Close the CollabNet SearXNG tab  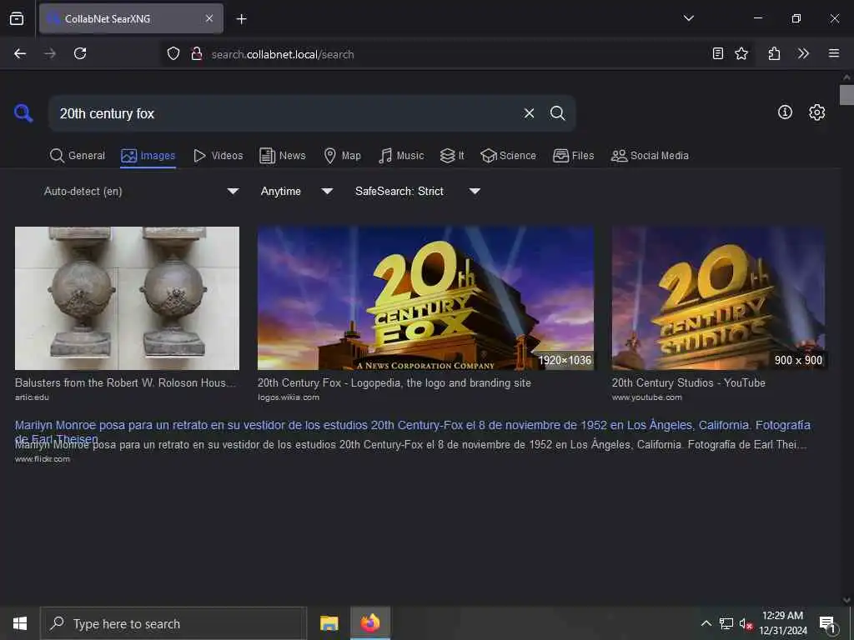tap(209, 18)
